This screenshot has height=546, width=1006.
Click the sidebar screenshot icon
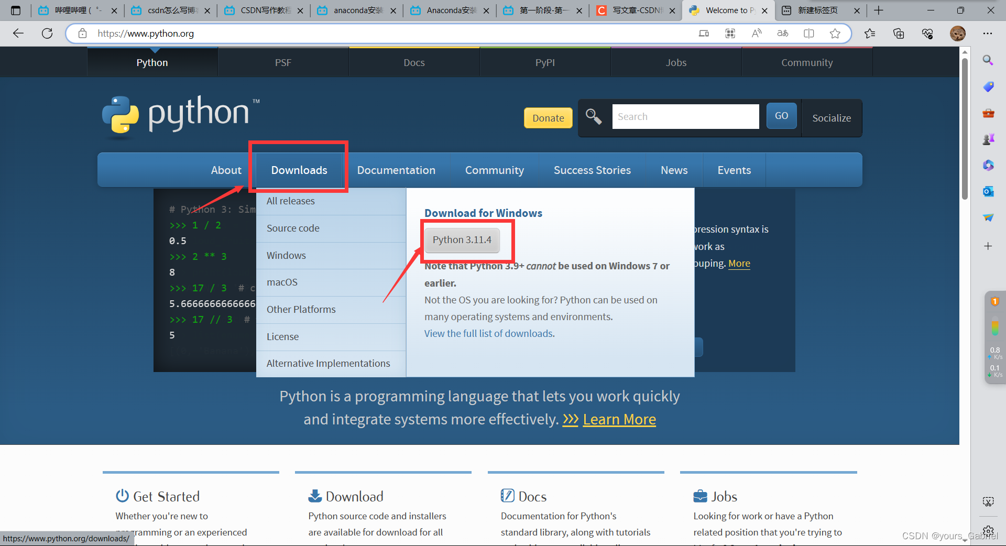tap(988, 502)
